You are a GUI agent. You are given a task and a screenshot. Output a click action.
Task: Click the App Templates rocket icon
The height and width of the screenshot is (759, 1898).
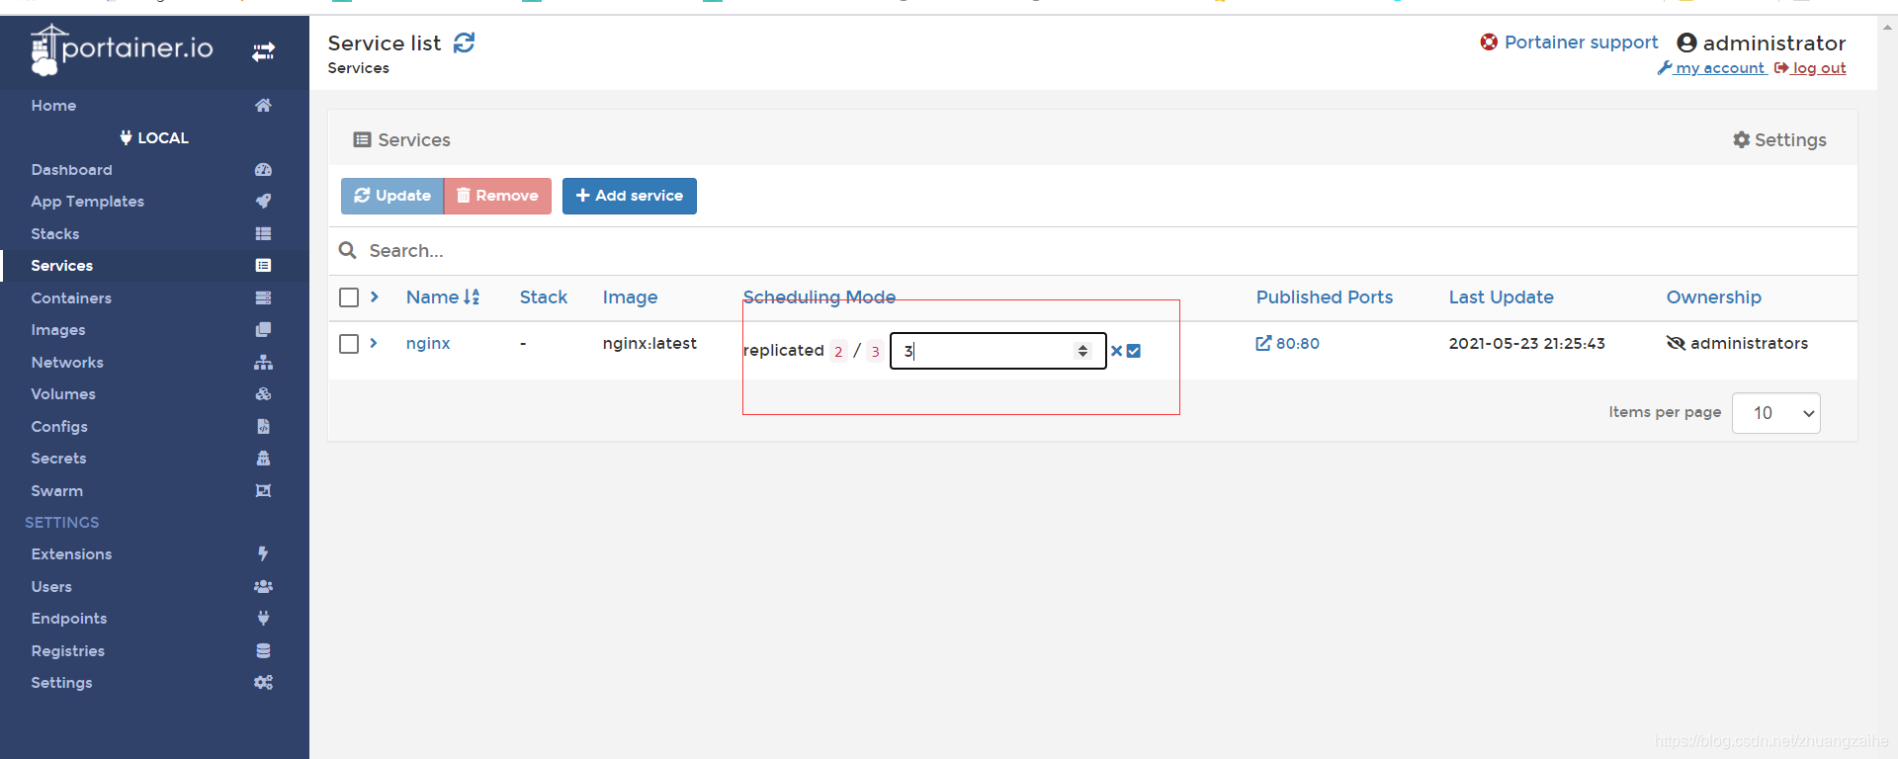(x=263, y=201)
